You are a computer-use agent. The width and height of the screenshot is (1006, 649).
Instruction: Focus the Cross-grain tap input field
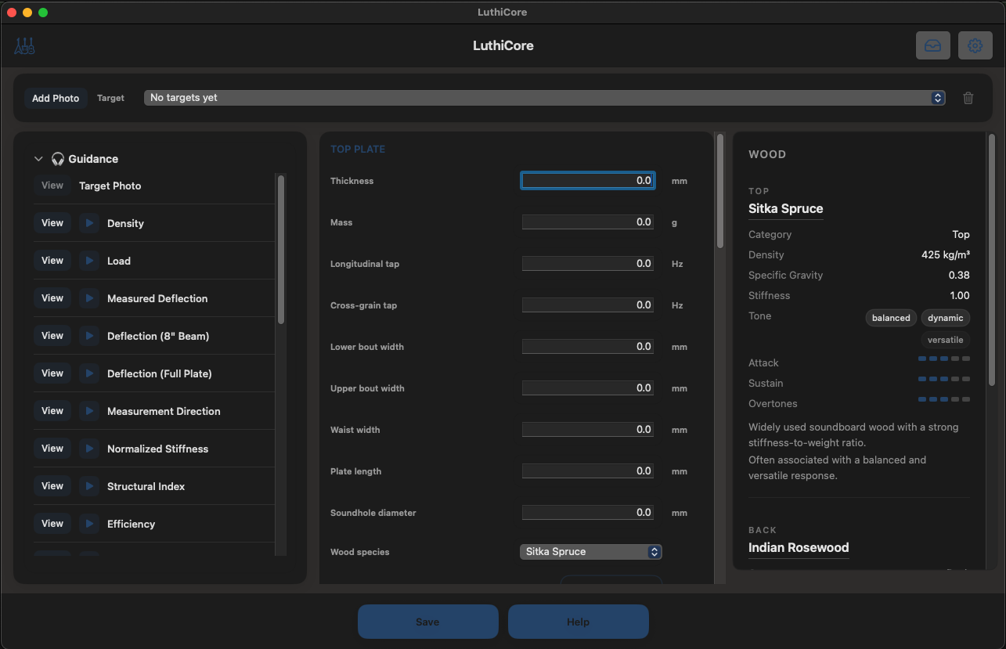click(x=588, y=305)
